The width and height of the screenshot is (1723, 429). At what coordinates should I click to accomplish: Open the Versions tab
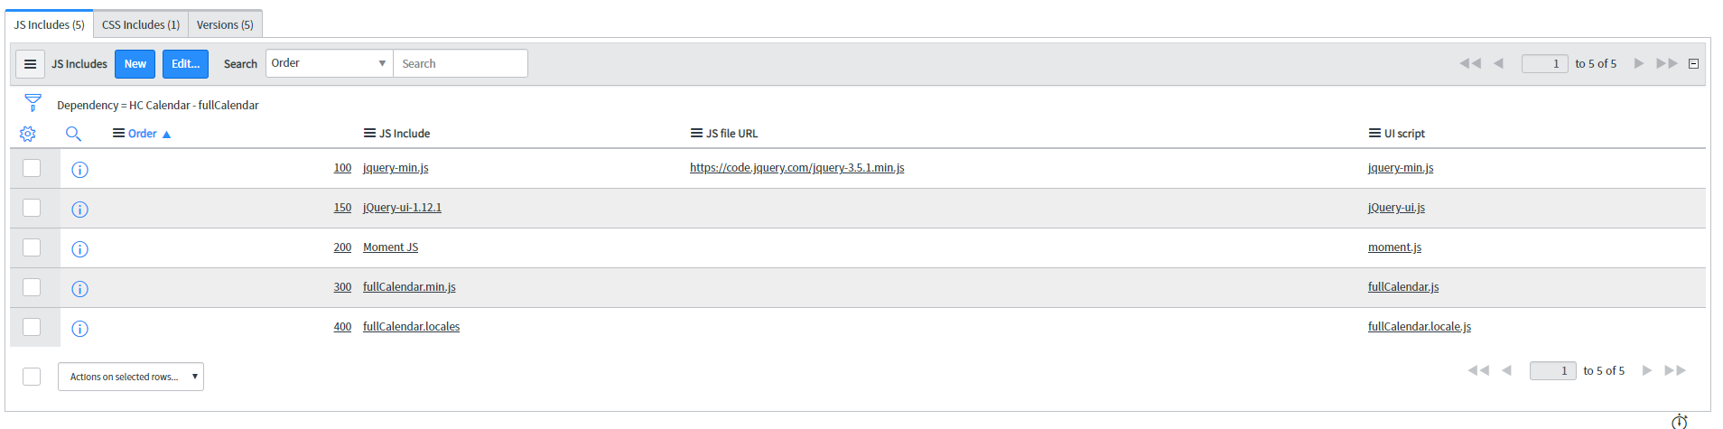225,24
